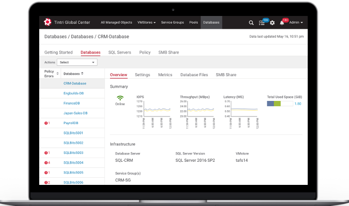This screenshot has width=349, height=206.
Task: Open the task list icon with blue badge
Action: [x=262, y=23]
